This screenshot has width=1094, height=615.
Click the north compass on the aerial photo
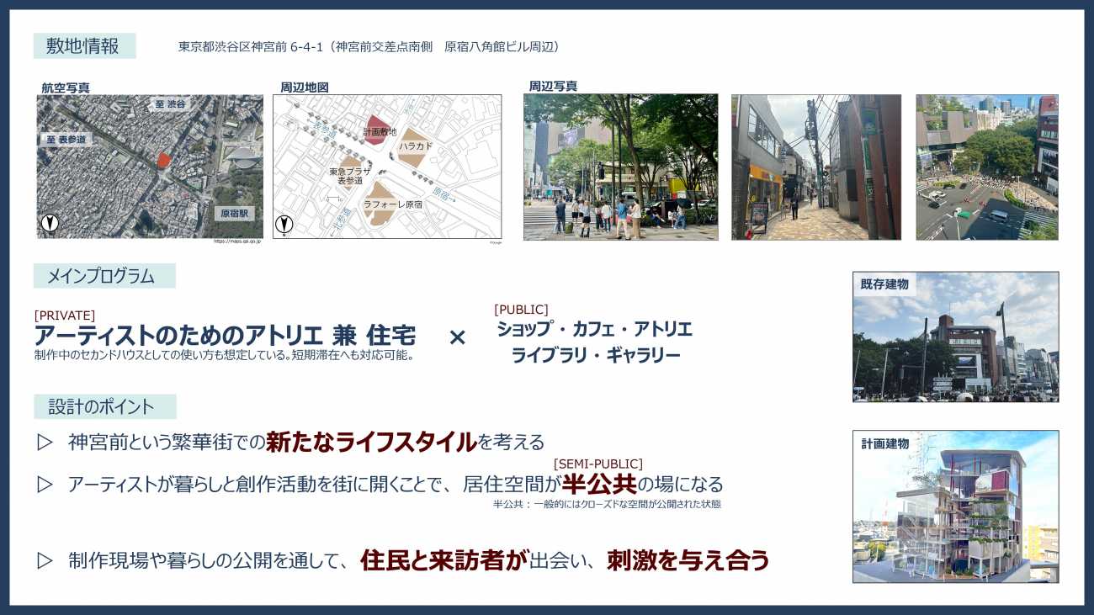click(x=50, y=224)
